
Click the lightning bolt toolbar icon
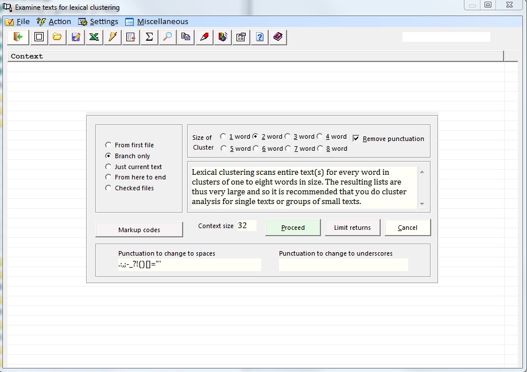[x=113, y=37]
